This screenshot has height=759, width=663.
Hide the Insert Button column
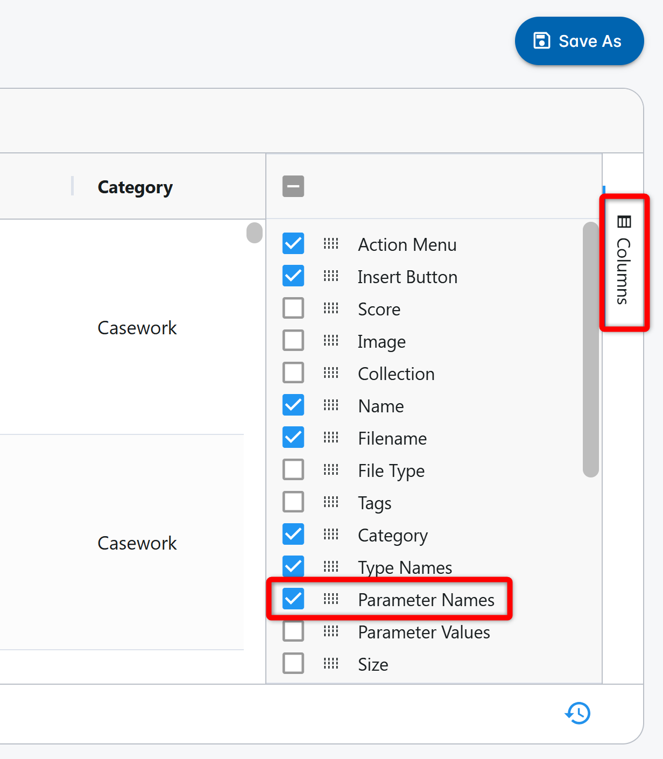(293, 276)
